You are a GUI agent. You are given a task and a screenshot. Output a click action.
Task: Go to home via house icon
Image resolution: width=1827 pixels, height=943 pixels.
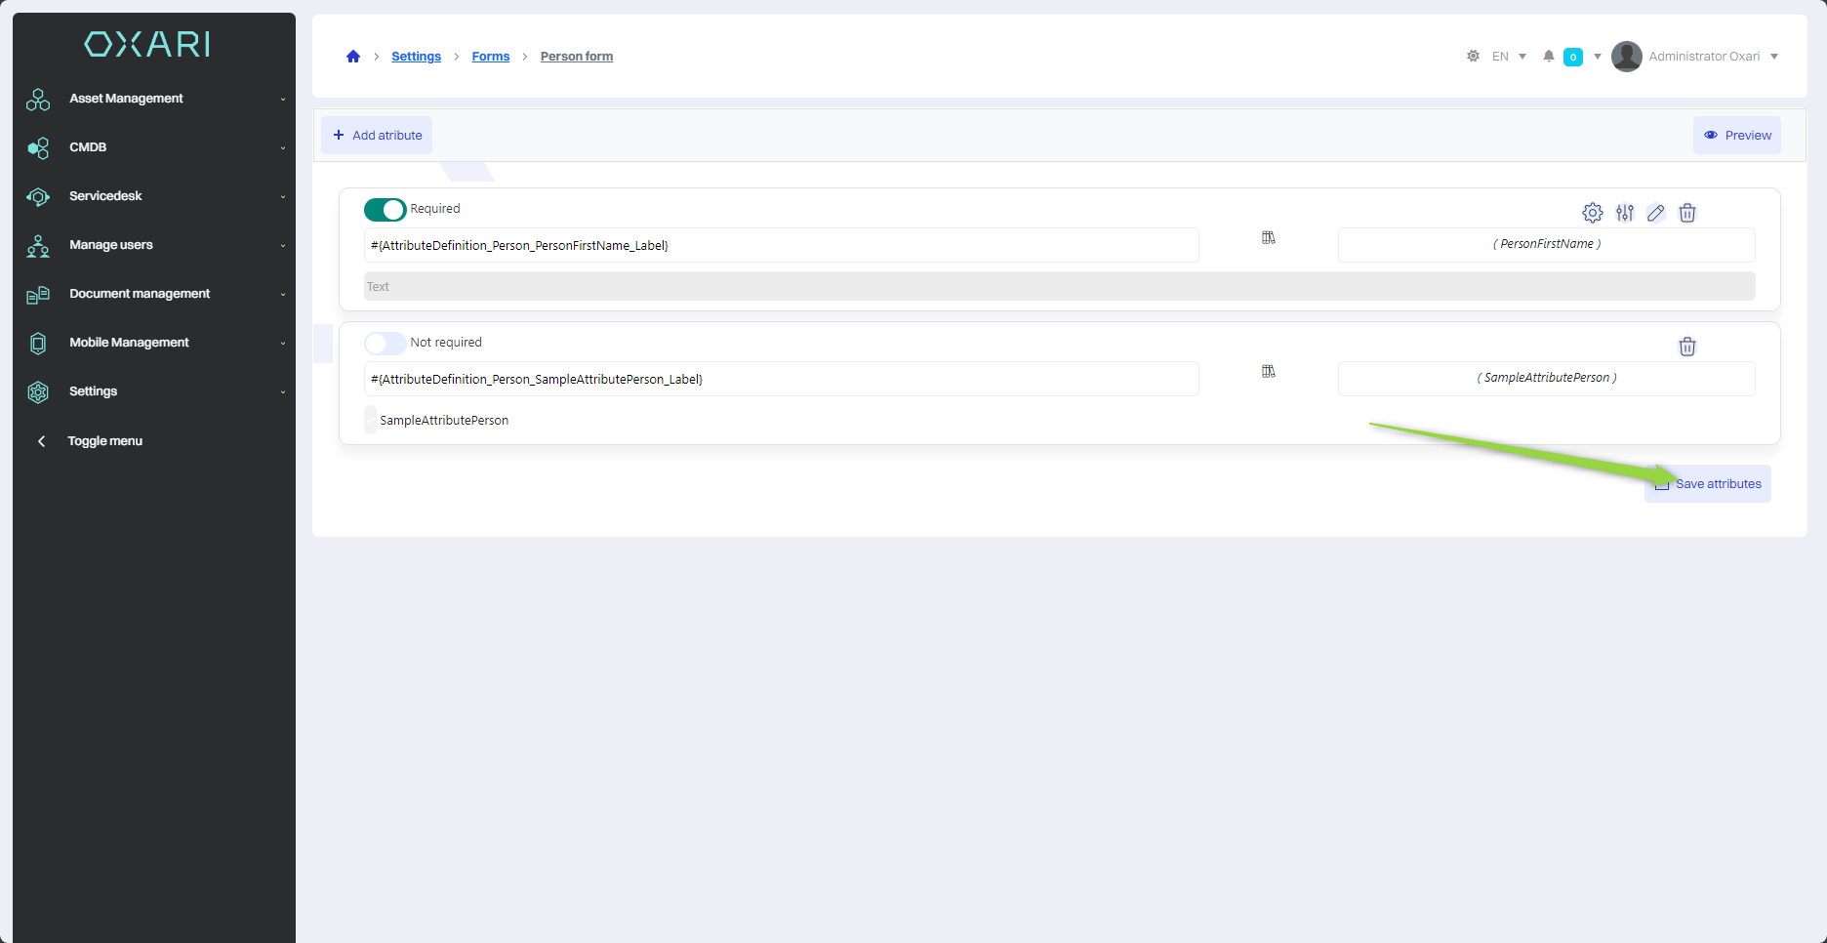[353, 57]
